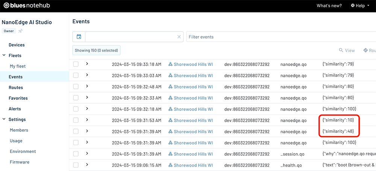
Task: Expand the 09:32:18 AM event row
Action: 87,109
